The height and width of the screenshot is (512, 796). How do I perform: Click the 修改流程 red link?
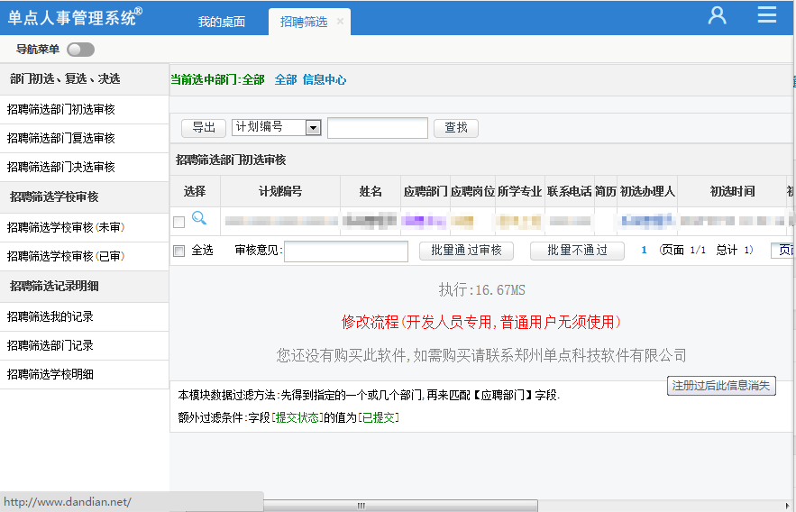point(480,322)
